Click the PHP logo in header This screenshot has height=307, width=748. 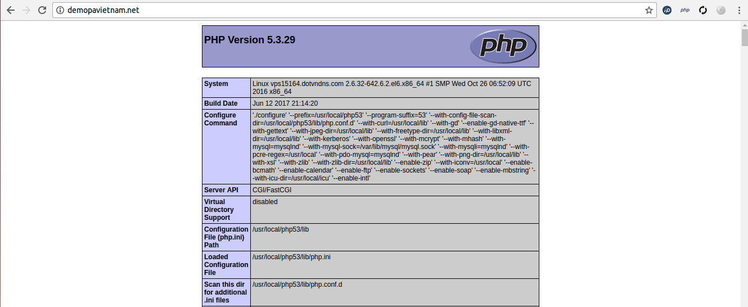pyautogui.click(x=503, y=46)
